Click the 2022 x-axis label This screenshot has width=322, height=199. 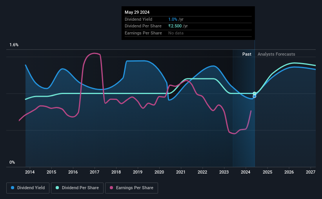[x=202, y=172]
